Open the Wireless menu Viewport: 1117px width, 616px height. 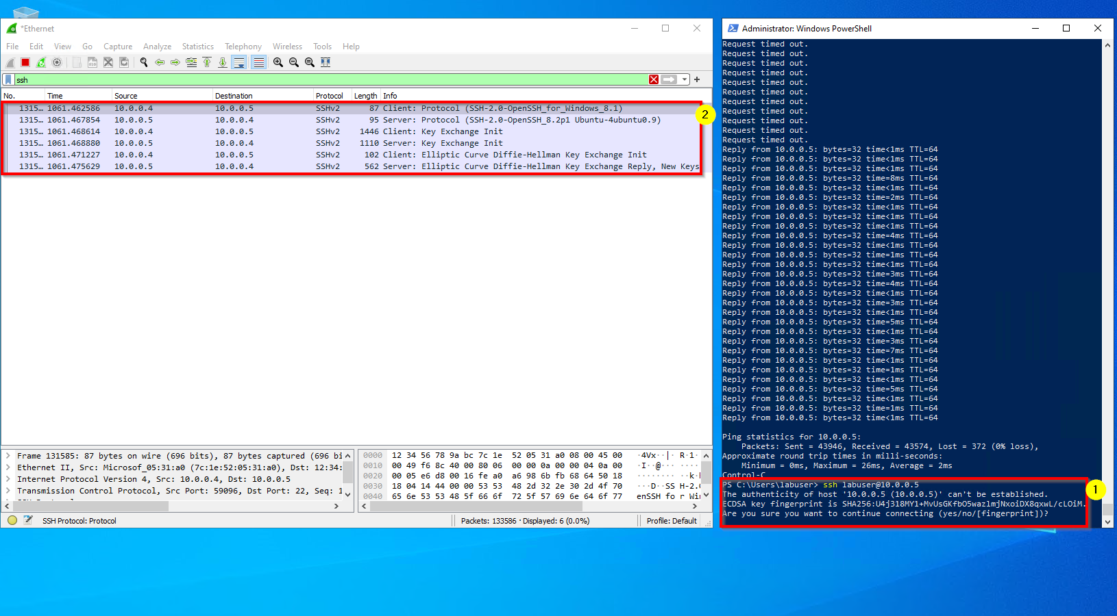tap(287, 47)
